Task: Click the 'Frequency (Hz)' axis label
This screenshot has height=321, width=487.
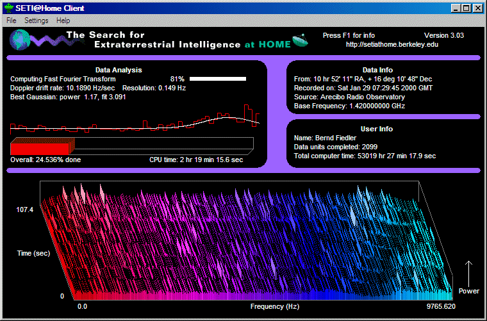Action: [275, 307]
